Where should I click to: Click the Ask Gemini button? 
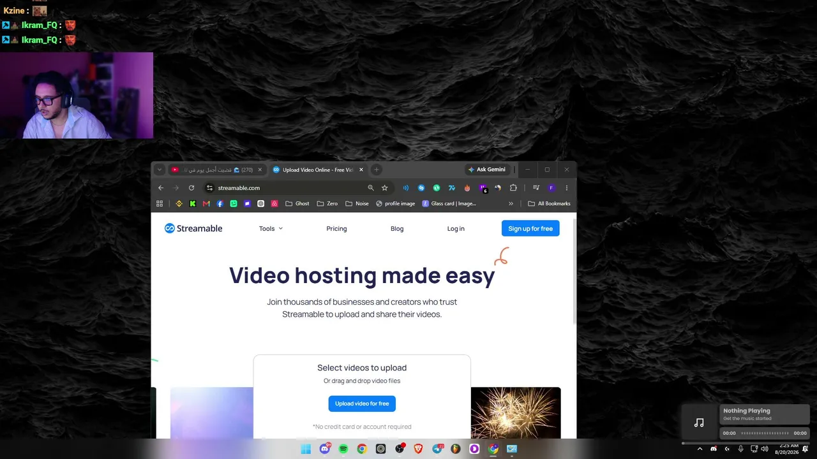[487, 170]
